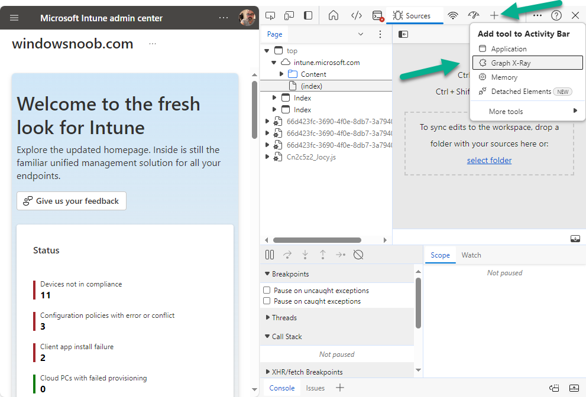
Task: Enable Pause on uncaught exceptions
Action: (267, 290)
